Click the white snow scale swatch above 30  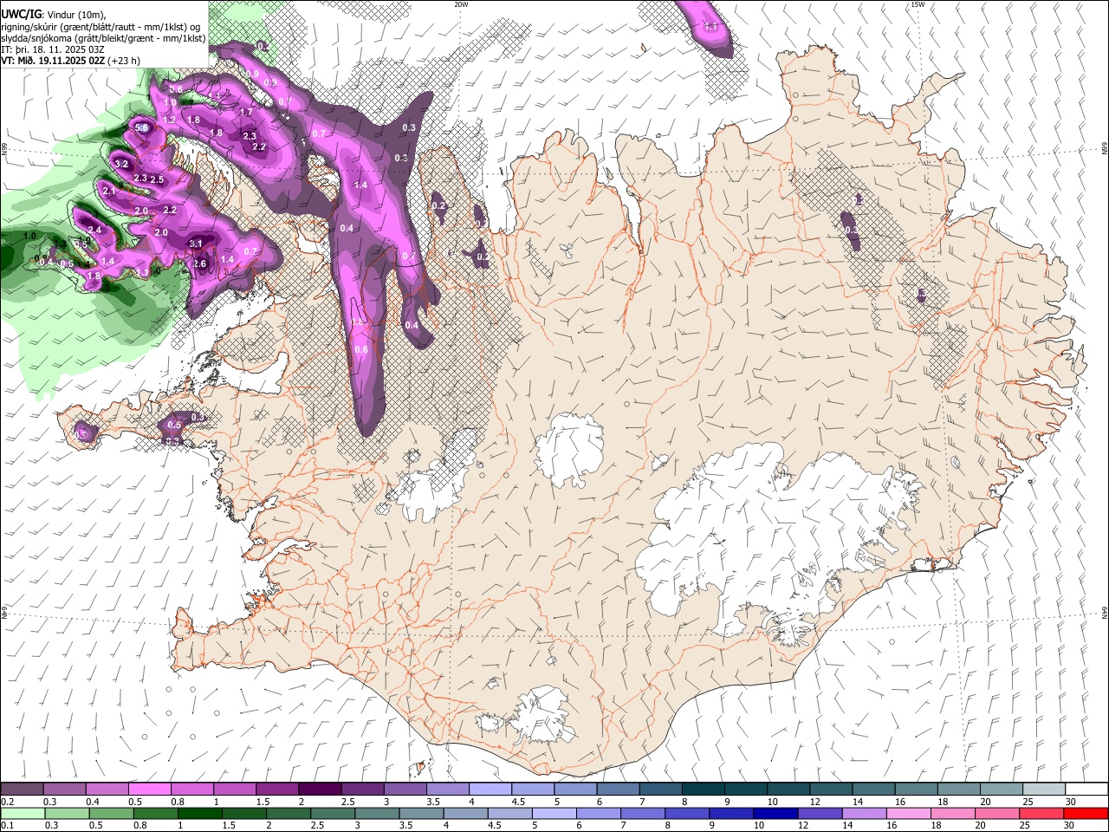coord(1086,789)
